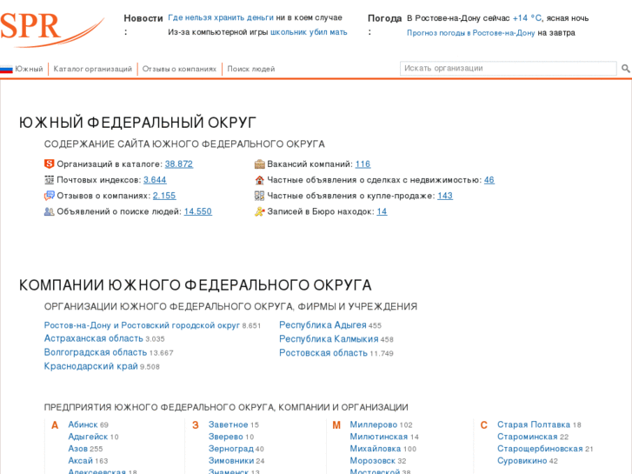Viewport: 632px width, 474px height.
Task: Open Республика Адыгея link
Action: [x=323, y=324]
